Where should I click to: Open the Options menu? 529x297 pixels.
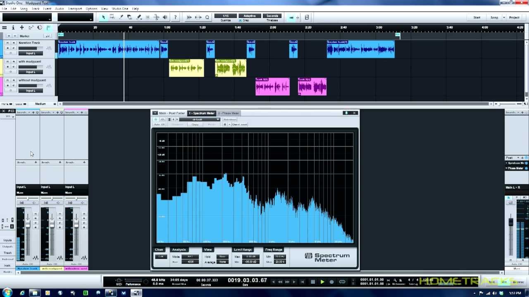coord(91,9)
